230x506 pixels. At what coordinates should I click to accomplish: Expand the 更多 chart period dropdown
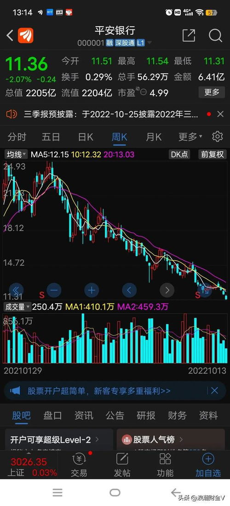(x=190, y=137)
